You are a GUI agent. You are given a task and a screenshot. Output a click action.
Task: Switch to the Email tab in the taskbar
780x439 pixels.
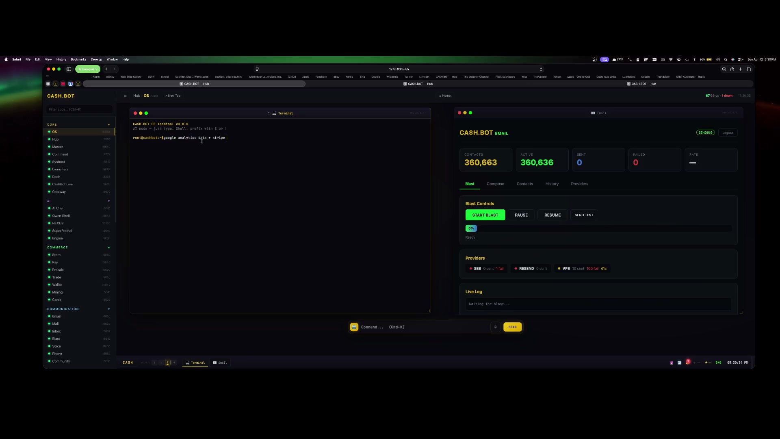(x=220, y=363)
